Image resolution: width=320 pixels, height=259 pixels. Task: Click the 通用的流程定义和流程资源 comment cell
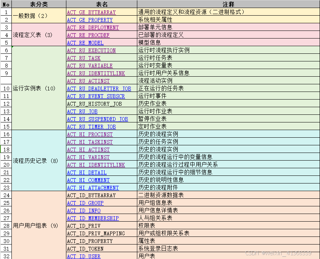(228, 12)
